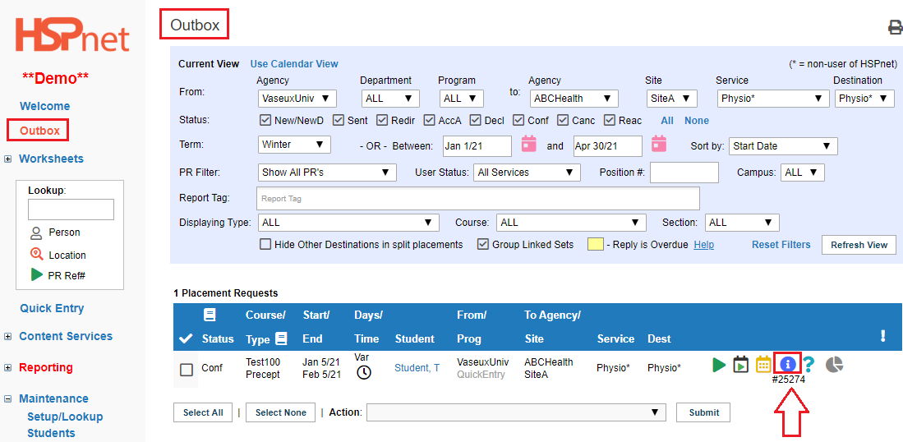Screen dimensions: 903x442
Task: Click the Location lookup magnifier icon
Action: (37, 255)
